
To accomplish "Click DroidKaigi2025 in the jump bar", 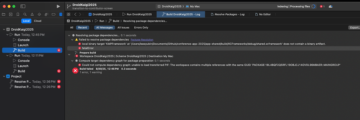I will [79, 21].
